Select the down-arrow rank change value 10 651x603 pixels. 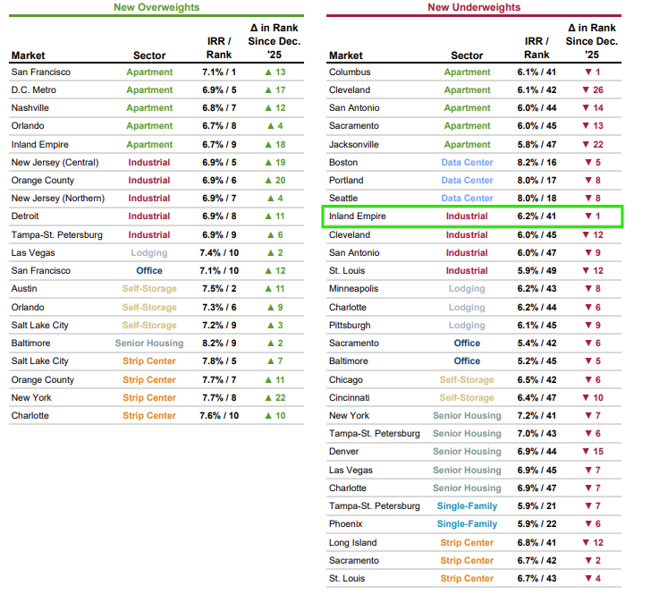click(x=593, y=397)
